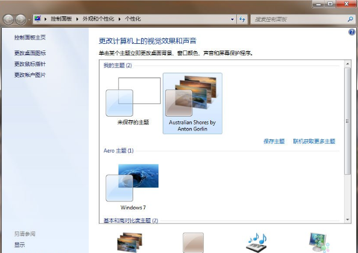Open 更改帐户图片 link
Viewport: 358px width, 253px height.
[x=30, y=75]
